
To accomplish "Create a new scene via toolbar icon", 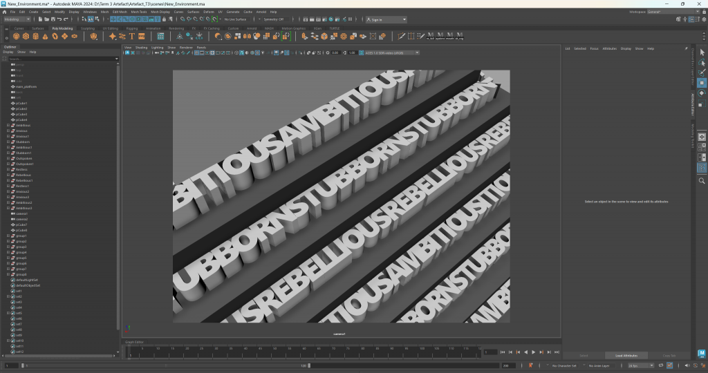I will pyautogui.click(x=40, y=19).
